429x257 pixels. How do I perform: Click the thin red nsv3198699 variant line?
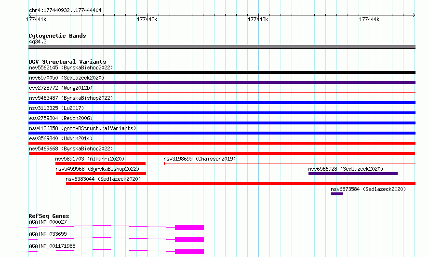tap(290, 163)
